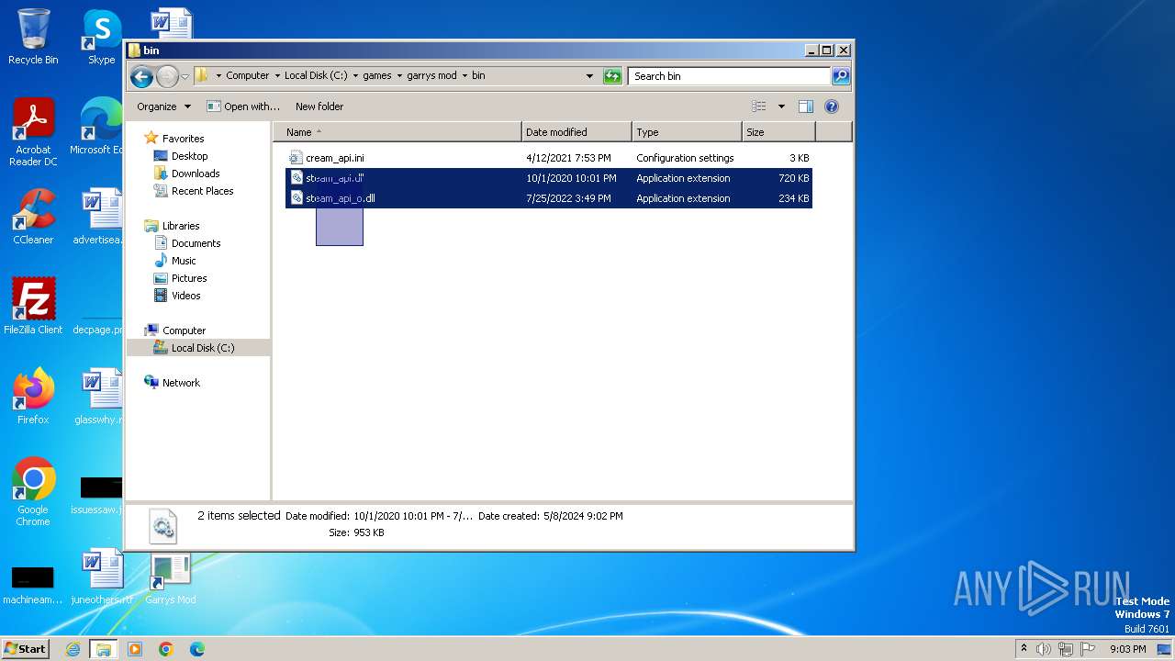Click the Garrys Mod desktop shortcut
1175x661 pixels.
[x=170, y=580]
